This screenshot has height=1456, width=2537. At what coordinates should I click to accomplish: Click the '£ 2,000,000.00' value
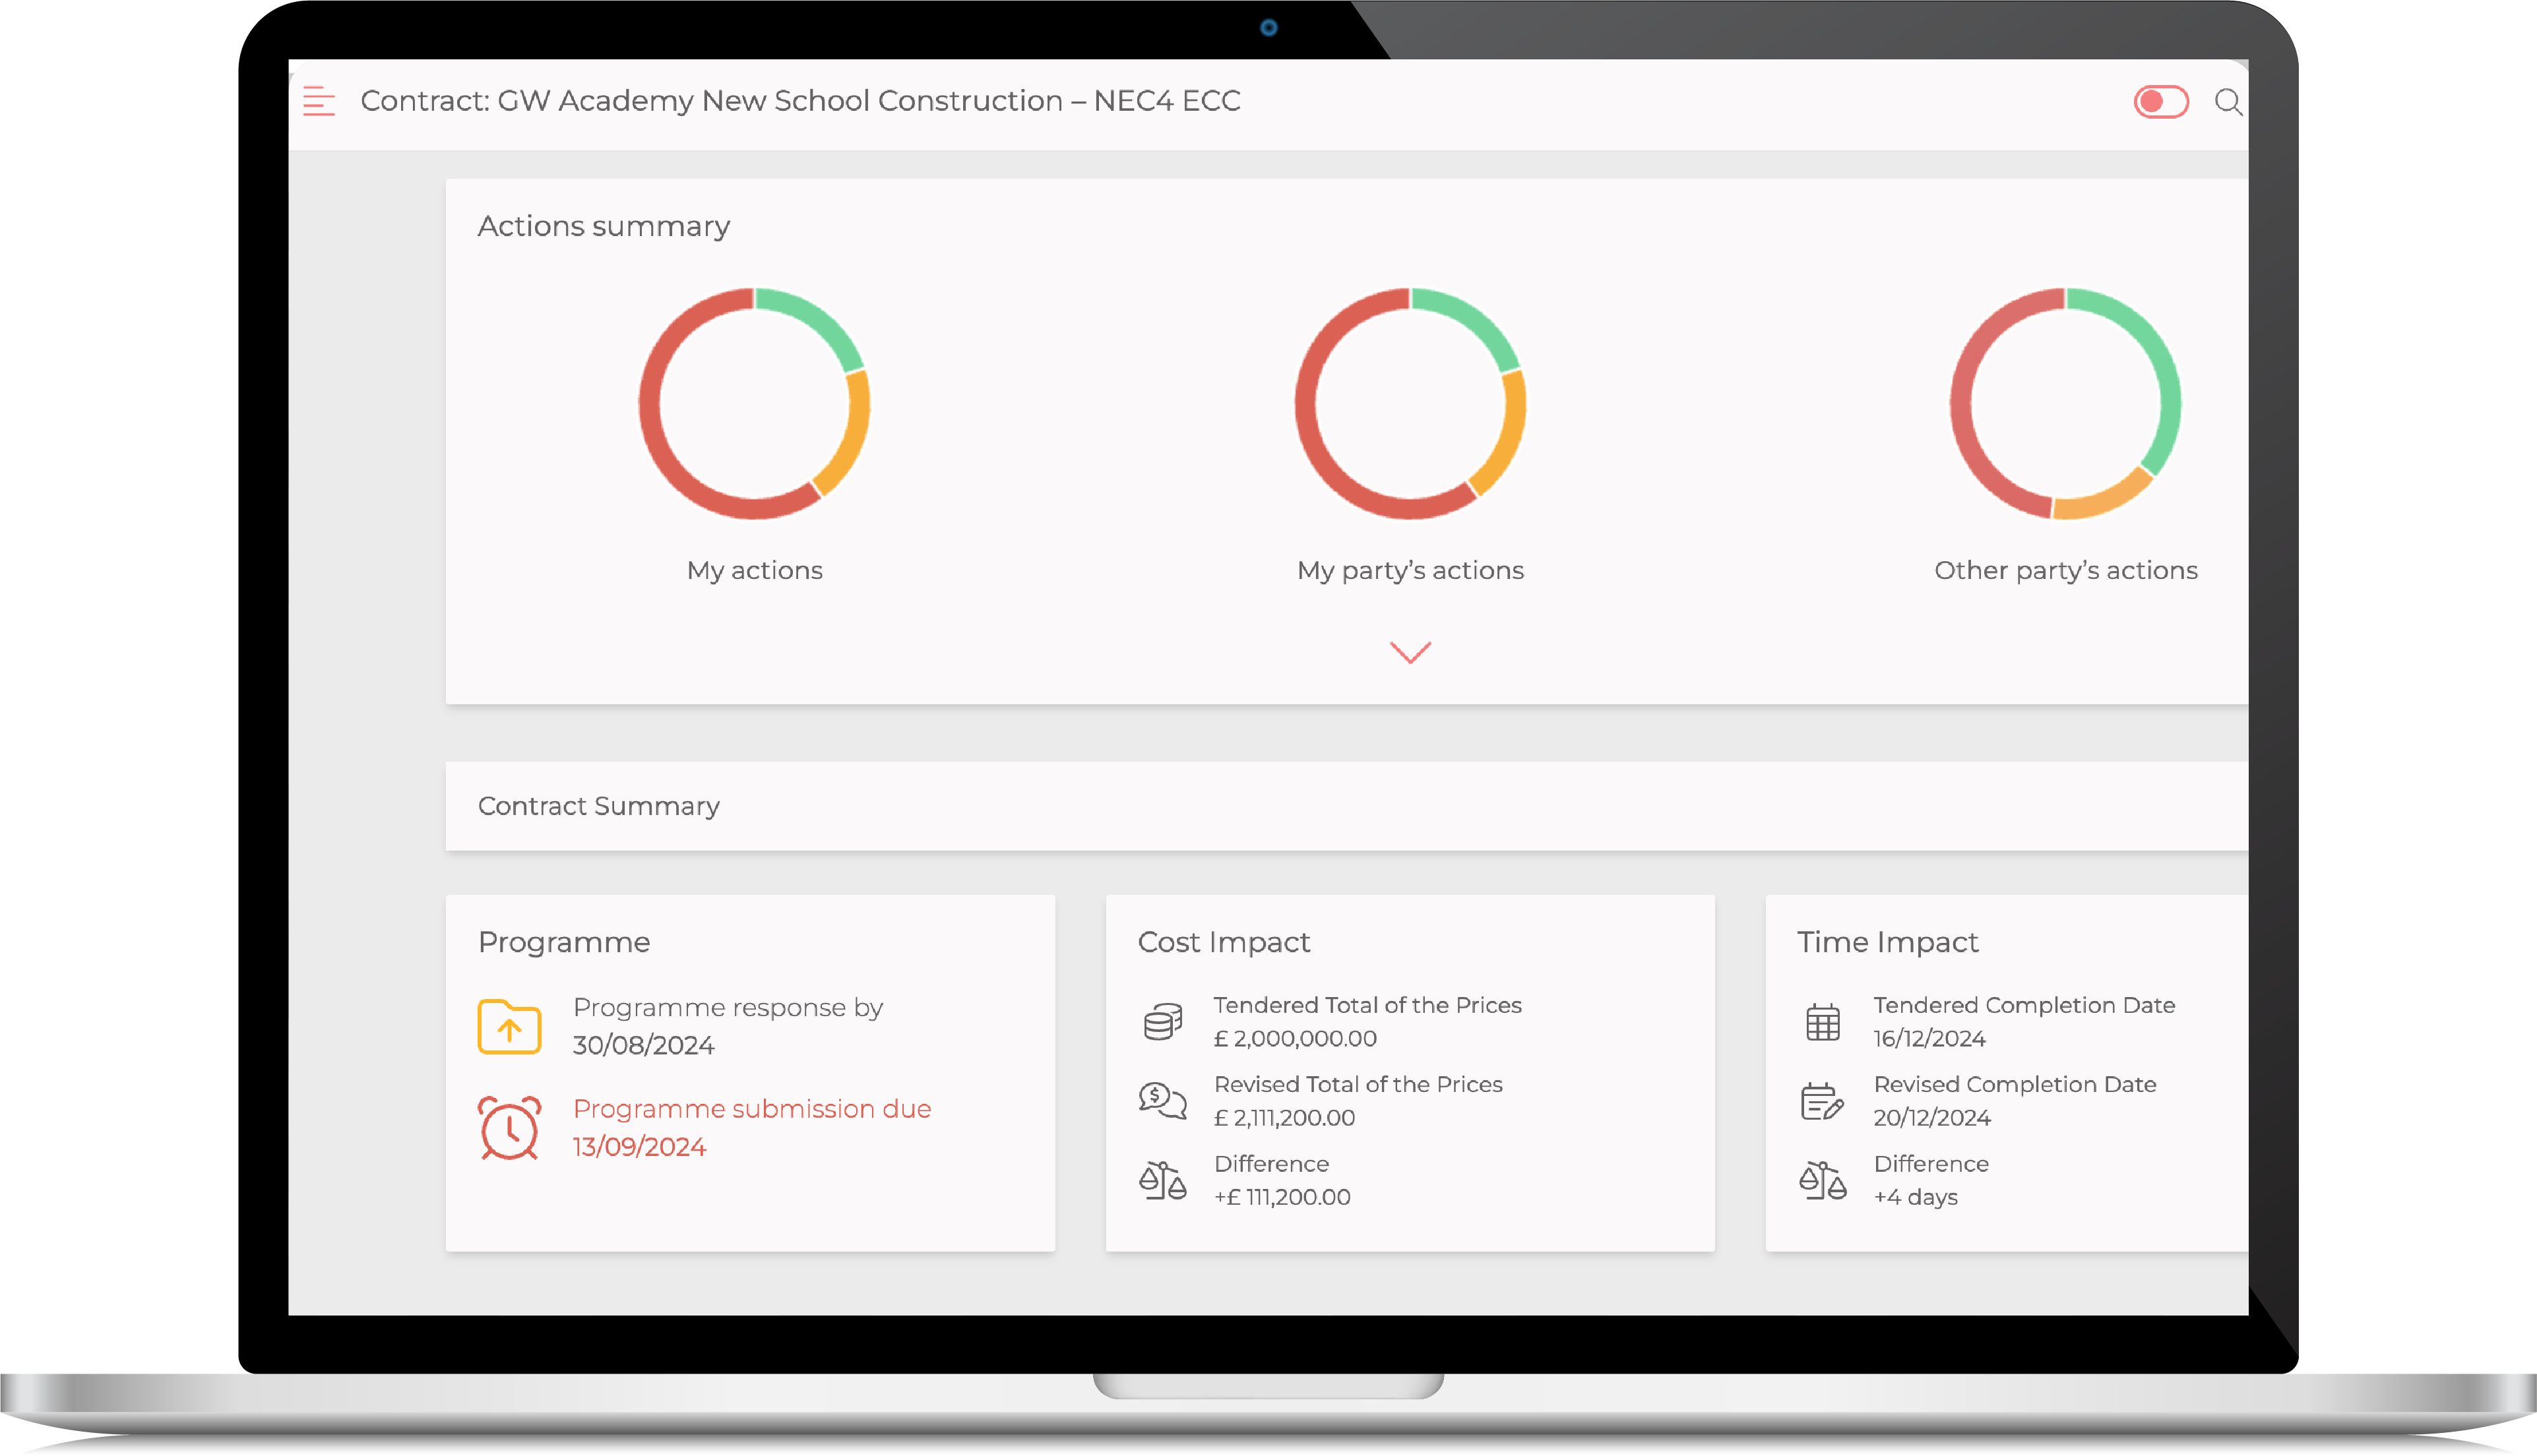point(1295,1039)
